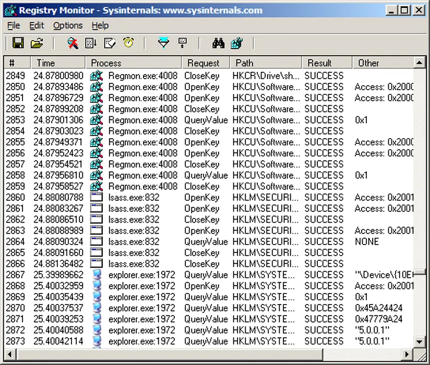
Task: Click the horizontal scrollbar right arrow
Action: pos(407,355)
